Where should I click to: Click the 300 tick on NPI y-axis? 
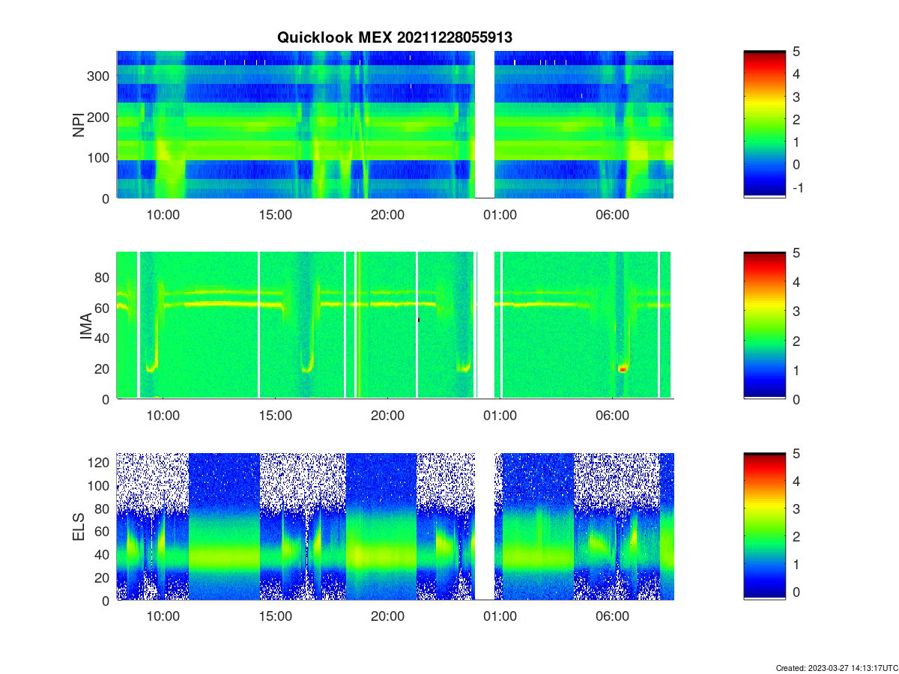coord(100,76)
